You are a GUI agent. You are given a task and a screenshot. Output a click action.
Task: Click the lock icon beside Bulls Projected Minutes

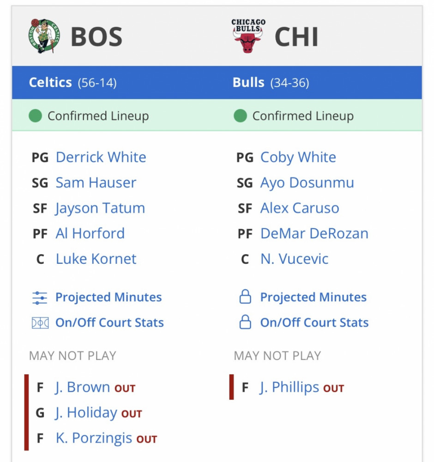[x=245, y=297]
